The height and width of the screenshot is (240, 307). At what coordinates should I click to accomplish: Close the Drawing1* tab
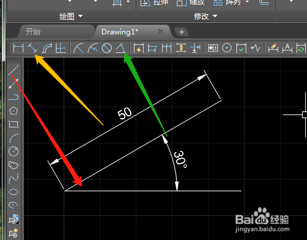(x=160, y=31)
